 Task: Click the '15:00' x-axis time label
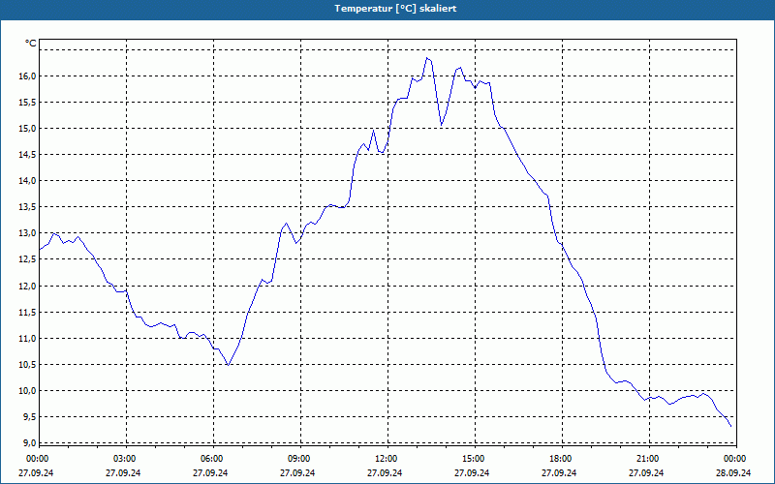tap(473, 459)
